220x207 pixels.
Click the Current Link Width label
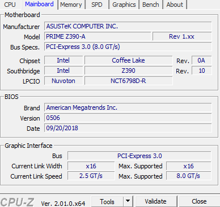click(x=37, y=166)
